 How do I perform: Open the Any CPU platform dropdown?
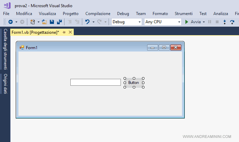tap(163, 22)
